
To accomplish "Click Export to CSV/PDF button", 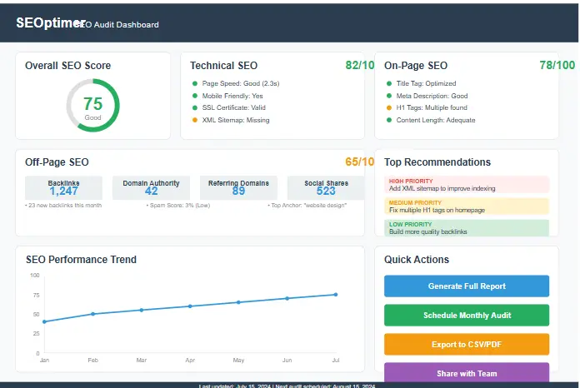I will (467, 345).
